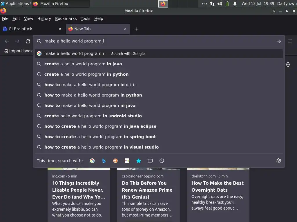The width and height of the screenshot is (297, 222).
Task: Click the keyboard arrows tray icon
Action: click(204, 4)
